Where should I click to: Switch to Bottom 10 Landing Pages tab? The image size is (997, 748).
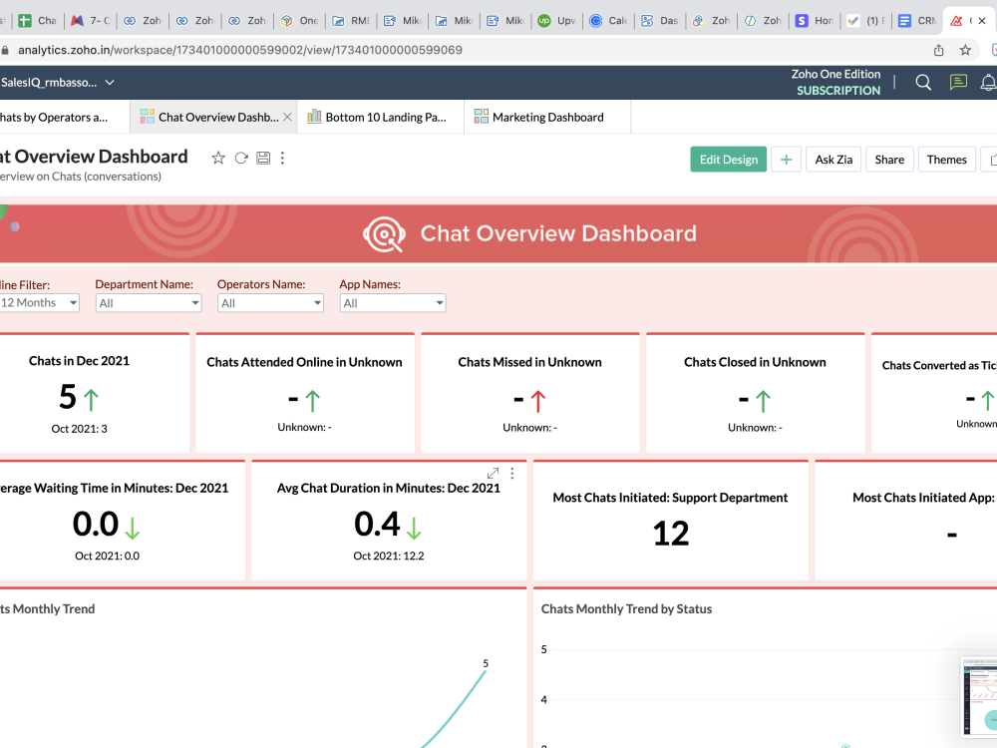pyautogui.click(x=380, y=117)
